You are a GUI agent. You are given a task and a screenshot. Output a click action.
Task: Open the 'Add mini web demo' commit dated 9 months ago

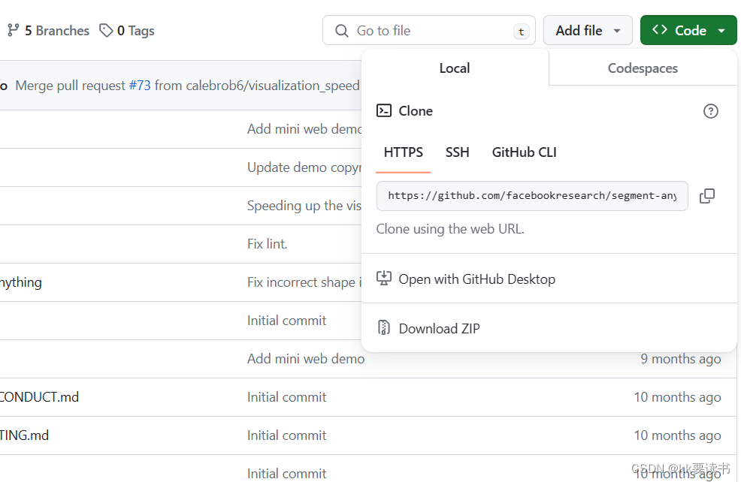pyautogui.click(x=306, y=359)
